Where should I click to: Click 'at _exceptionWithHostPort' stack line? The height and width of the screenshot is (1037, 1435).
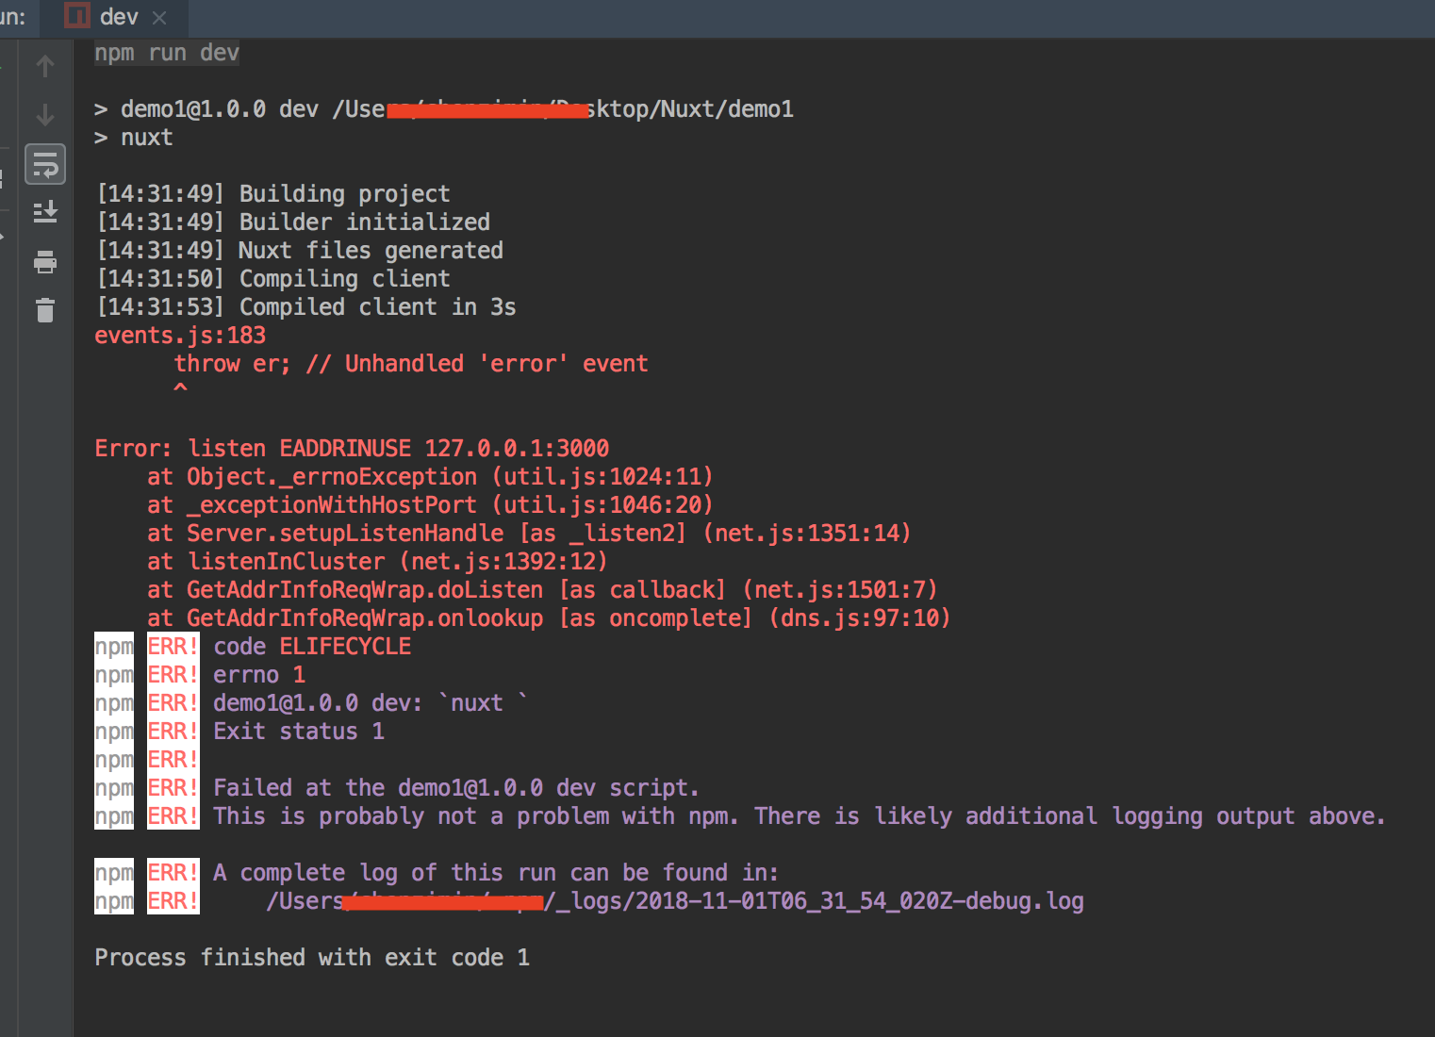click(x=430, y=505)
